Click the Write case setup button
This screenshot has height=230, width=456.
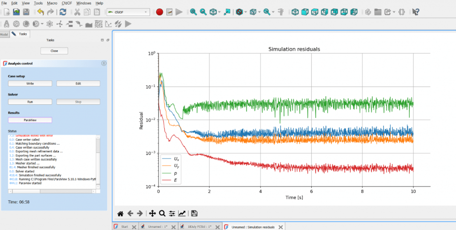coord(30,83)
